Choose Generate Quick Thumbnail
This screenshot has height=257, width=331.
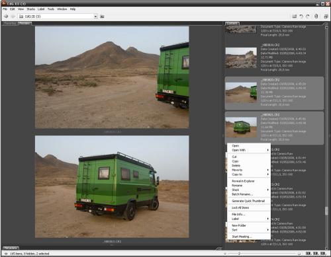(x=249, y=201)
